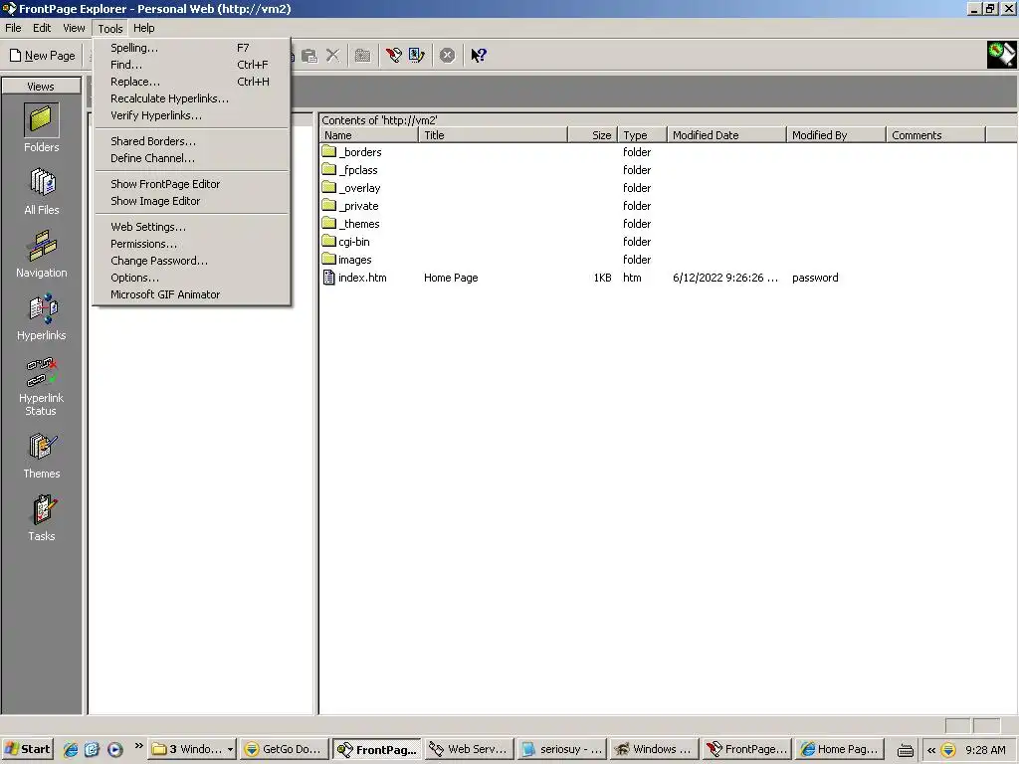Open Options from Tools menu
The image size is (1019, 764).
tap(191, 279)
